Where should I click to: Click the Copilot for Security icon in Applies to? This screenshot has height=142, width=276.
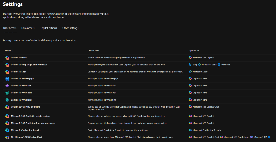pos(190,130)
